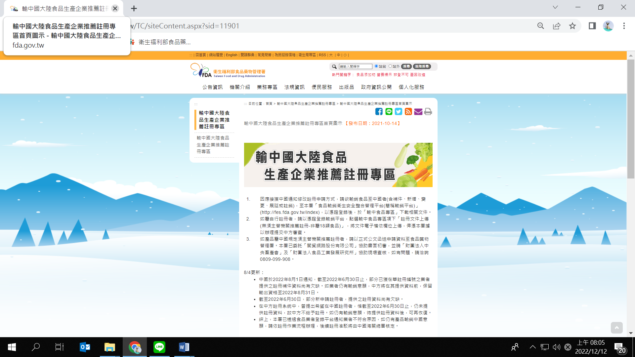Click the printer icon to print
The height and width of the screenshot is (357, 635).
pyautogui.click(x=428, y=112)
